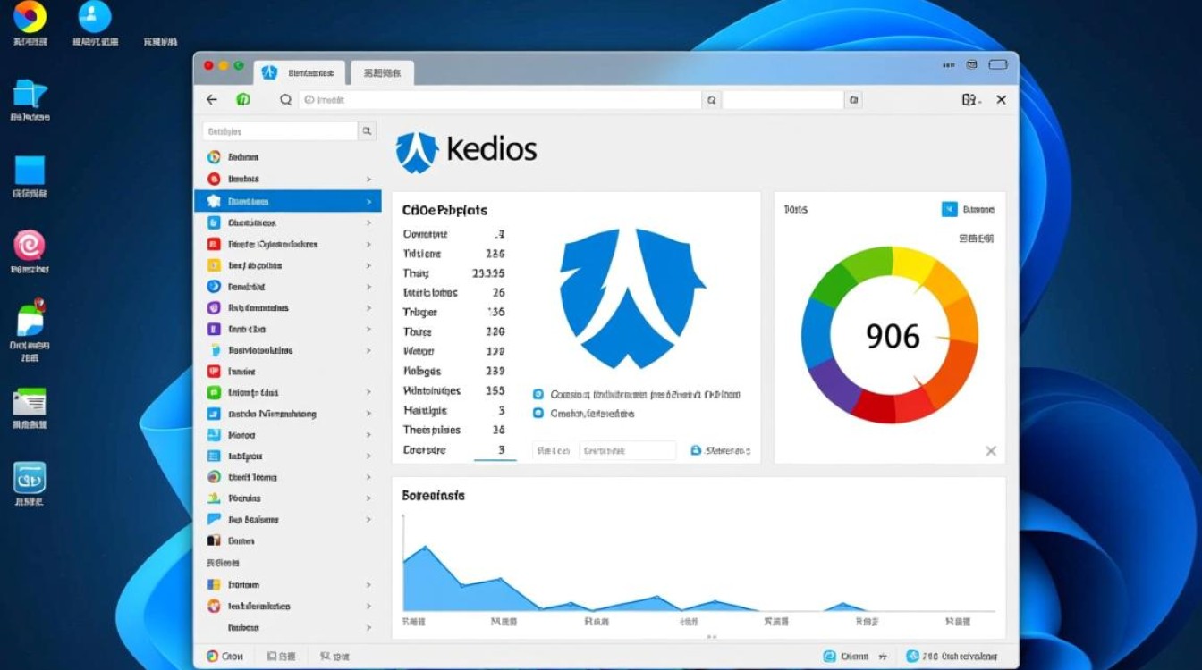Screen dimensions: 1202x670
Task: Open the dropdown icon left of toolbar X
Action: click(970, 100)
